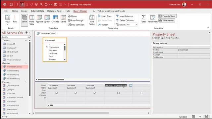Check Show box in the empty column

142,93
